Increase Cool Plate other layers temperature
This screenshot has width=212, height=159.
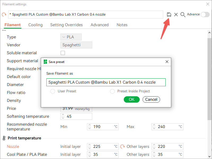(154, 153)
